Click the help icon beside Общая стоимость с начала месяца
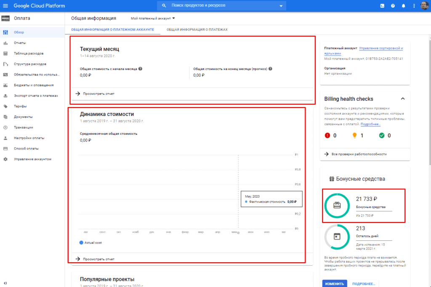431x287 pixels. coord(140,69)
